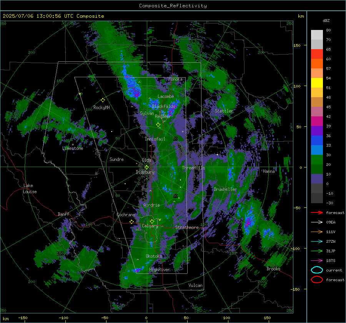
Task: Click the Limestone label
Action: (x=73, y=148)
